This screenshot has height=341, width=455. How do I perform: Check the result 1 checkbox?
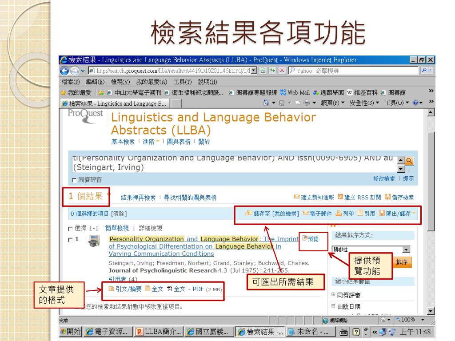point(70,240)
